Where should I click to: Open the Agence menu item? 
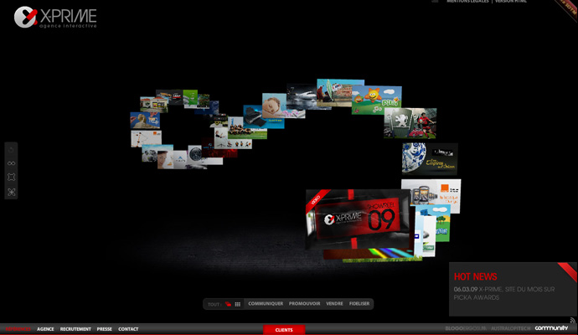tap(45, 329)
